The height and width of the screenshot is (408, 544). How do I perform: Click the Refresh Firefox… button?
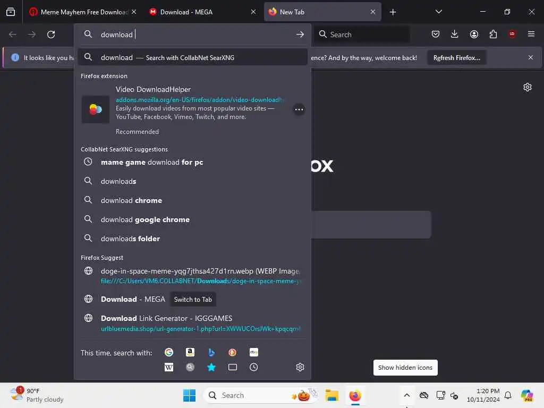[456, 57]
